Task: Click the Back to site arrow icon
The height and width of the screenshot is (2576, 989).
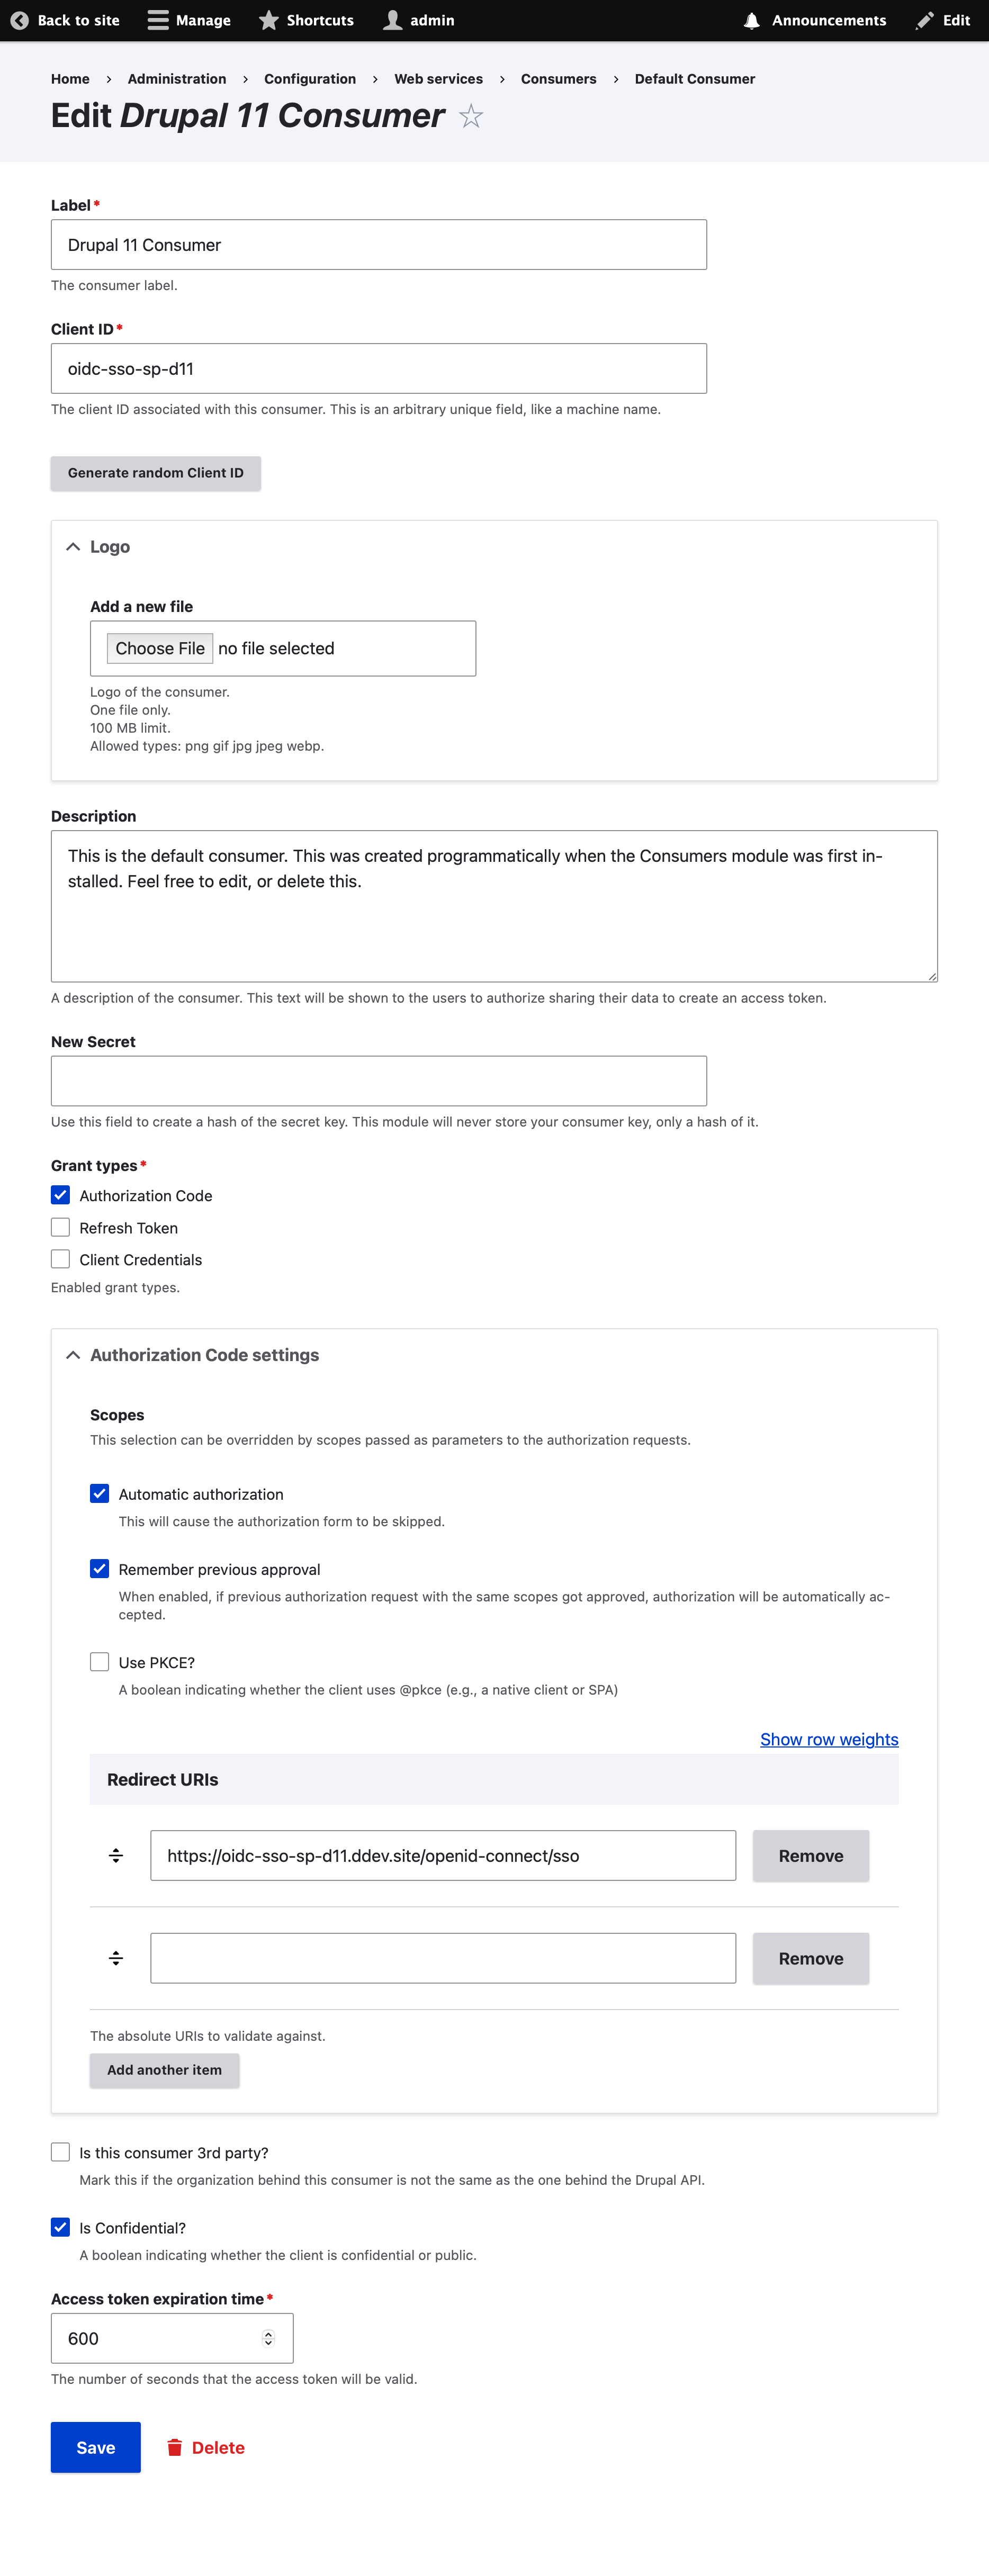Action: coord(19,20)
